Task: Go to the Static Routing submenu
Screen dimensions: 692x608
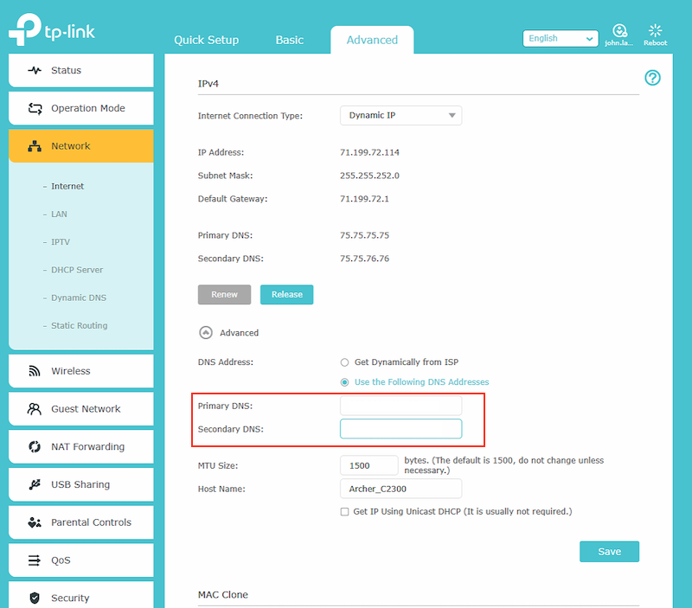Action: point(79,325)
